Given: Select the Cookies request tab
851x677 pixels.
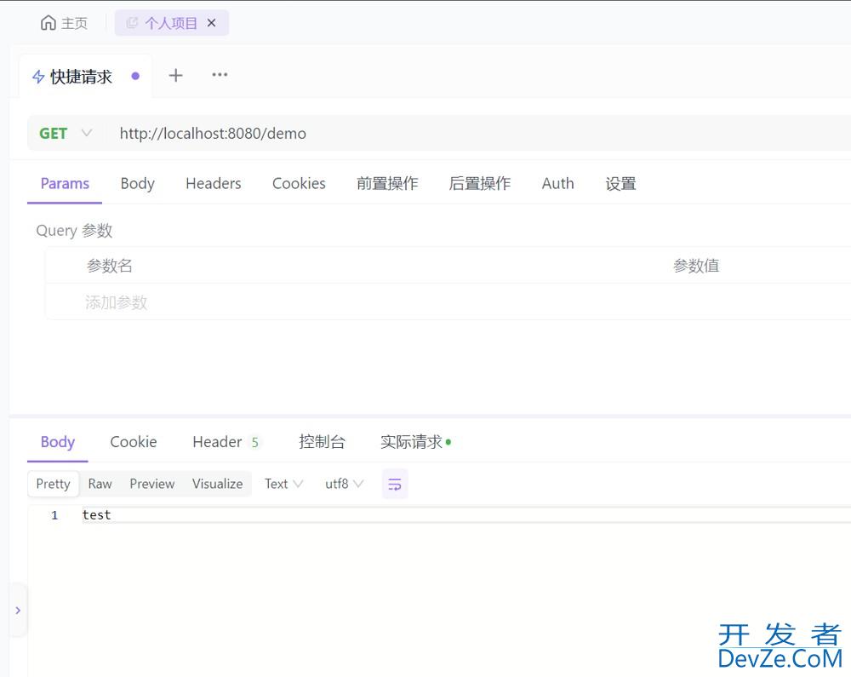Looking at the screenshot, I should (x=299, y=183).
